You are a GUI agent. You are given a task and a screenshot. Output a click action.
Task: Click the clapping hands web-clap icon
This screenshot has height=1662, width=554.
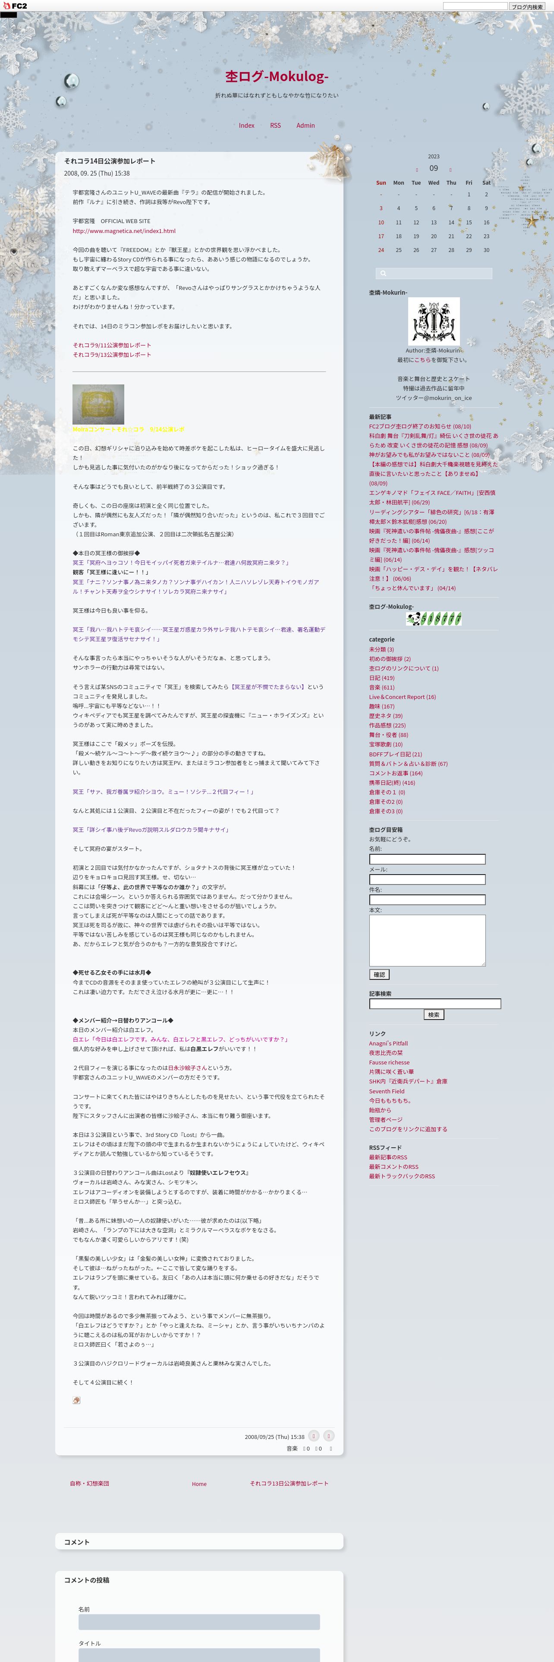(x=77, y=1400)
